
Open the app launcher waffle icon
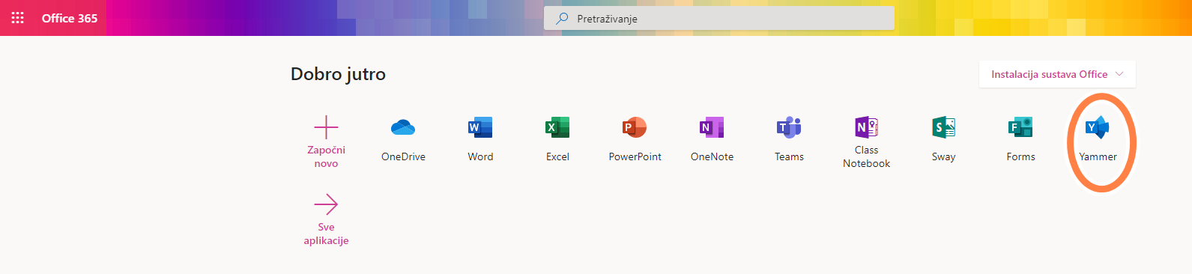click(18, 18)
